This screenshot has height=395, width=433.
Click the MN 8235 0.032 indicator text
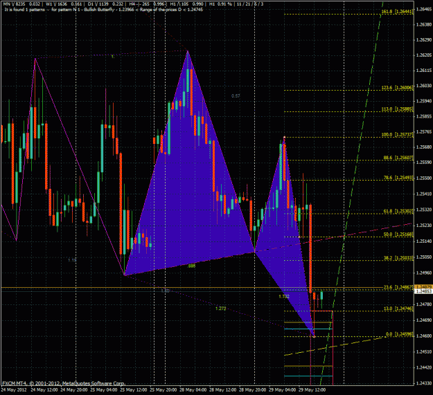(21, 4)
